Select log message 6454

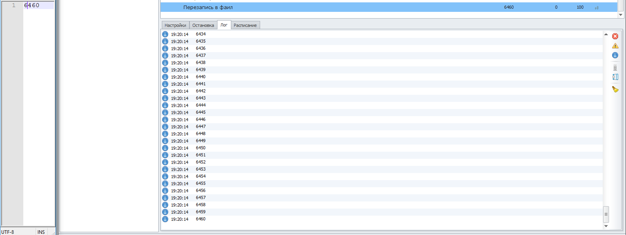tap(201, 177)
